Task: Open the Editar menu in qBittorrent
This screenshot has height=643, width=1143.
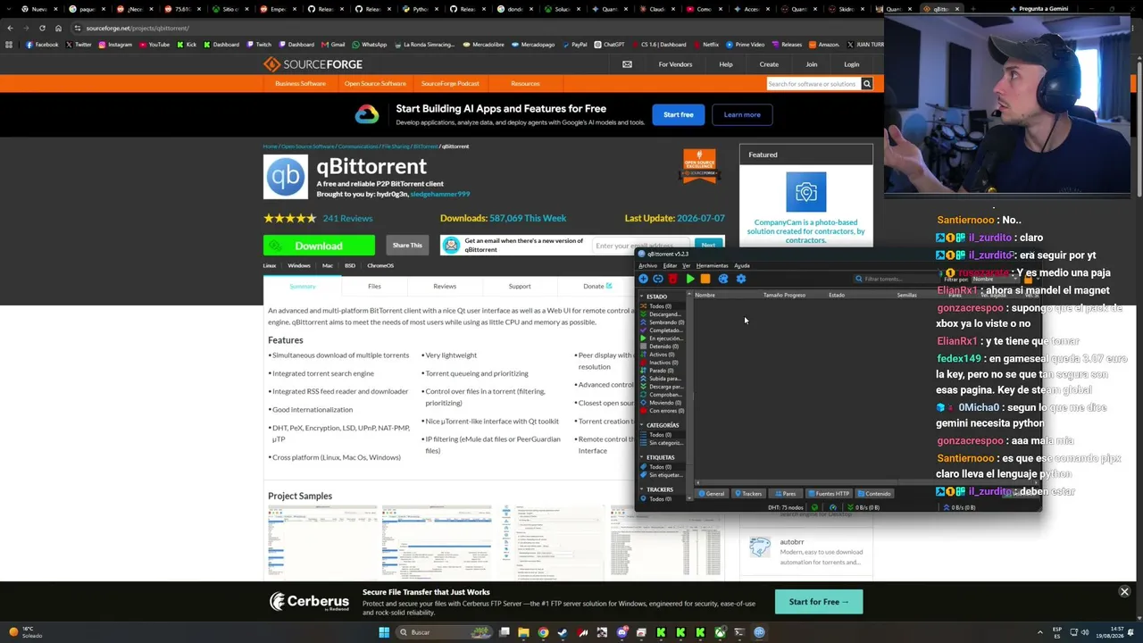Action: (670, 265)
